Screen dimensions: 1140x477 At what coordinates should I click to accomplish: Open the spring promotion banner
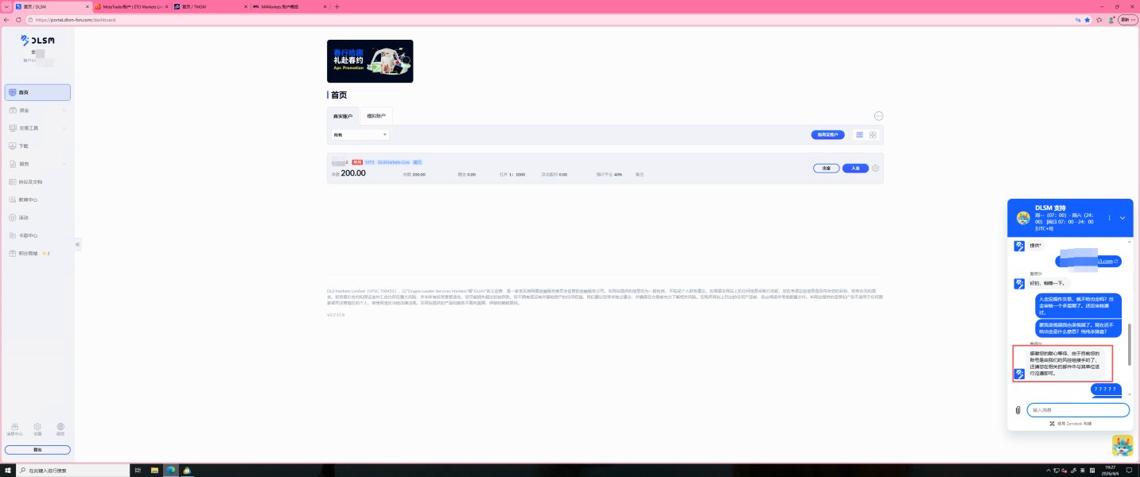(x=370, y=61)
